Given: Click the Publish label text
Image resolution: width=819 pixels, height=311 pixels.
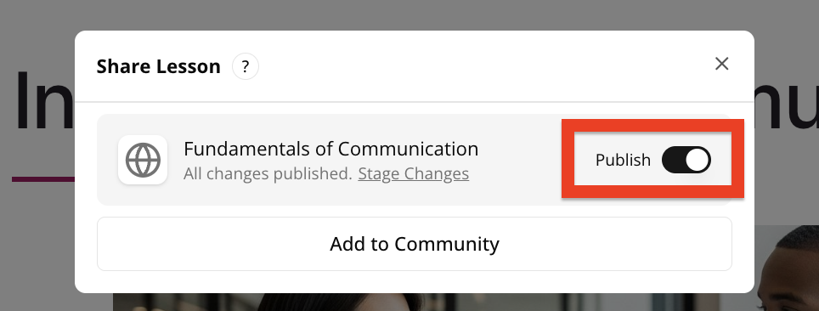Looking at the screenshot, I should (x=623, y=160).
